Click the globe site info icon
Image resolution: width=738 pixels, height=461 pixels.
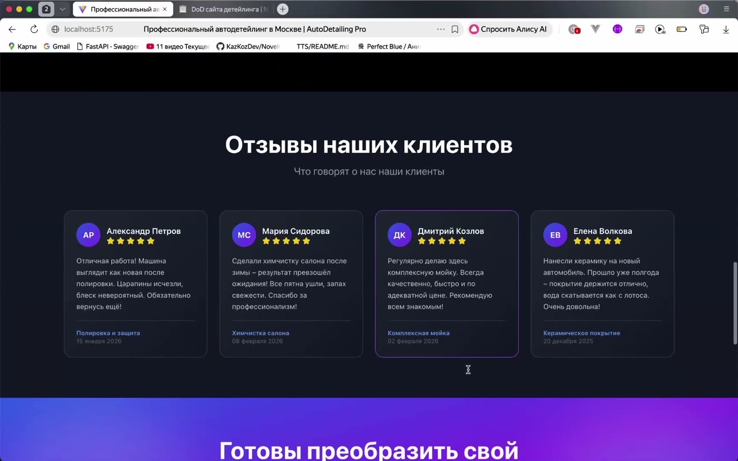click(55, 29)
